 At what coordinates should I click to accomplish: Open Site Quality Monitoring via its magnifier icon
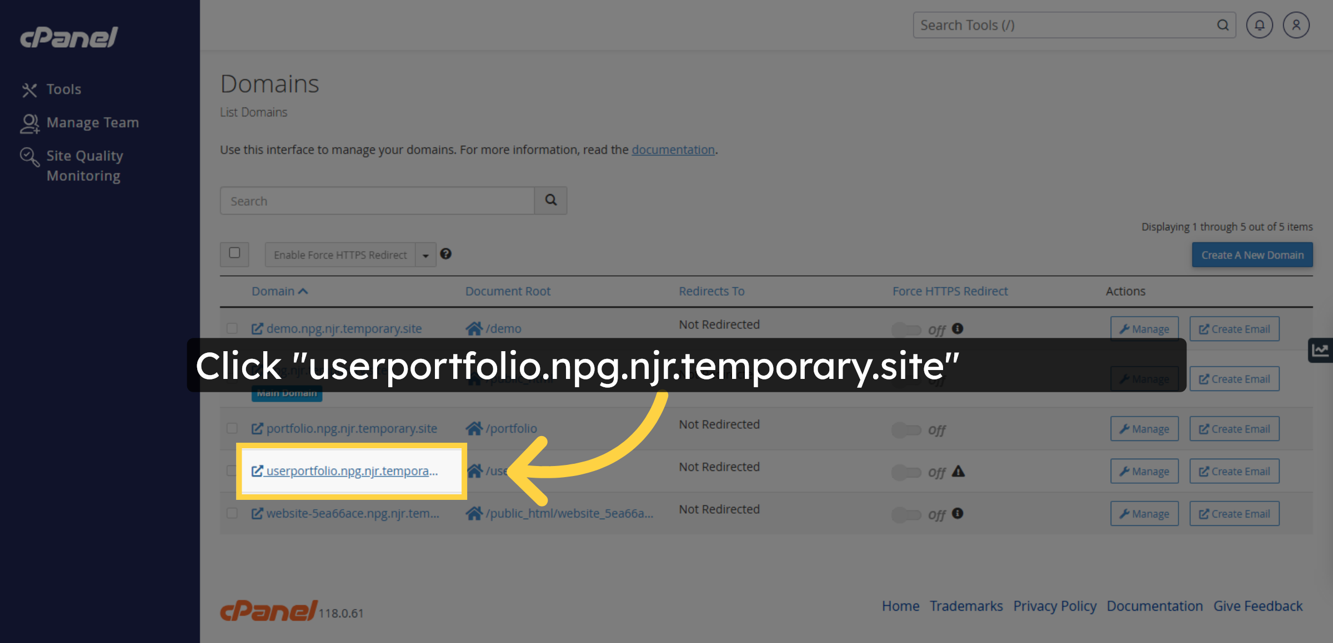coord(29,156)
